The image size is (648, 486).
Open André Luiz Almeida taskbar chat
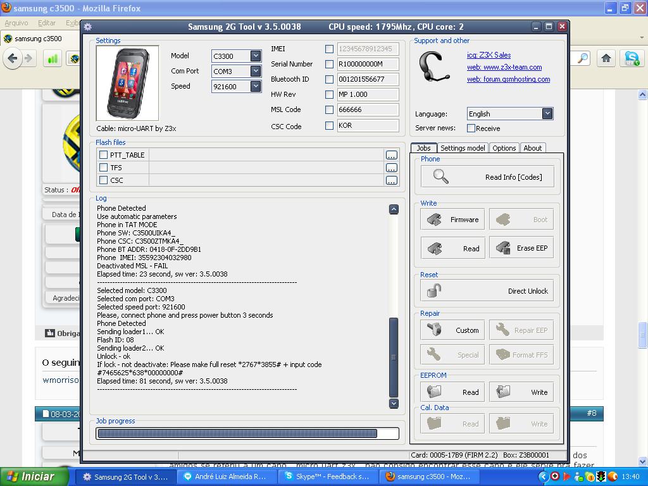[226, 477]
